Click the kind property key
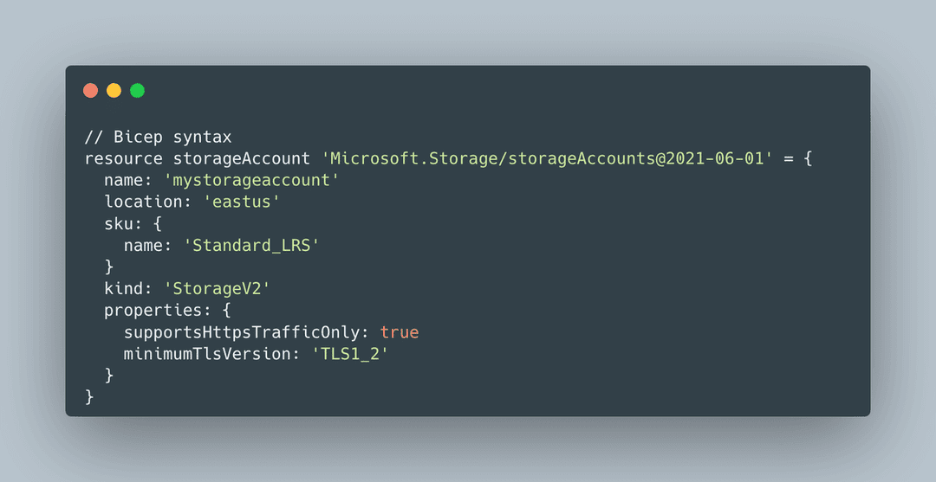 [x=123, y=289]
